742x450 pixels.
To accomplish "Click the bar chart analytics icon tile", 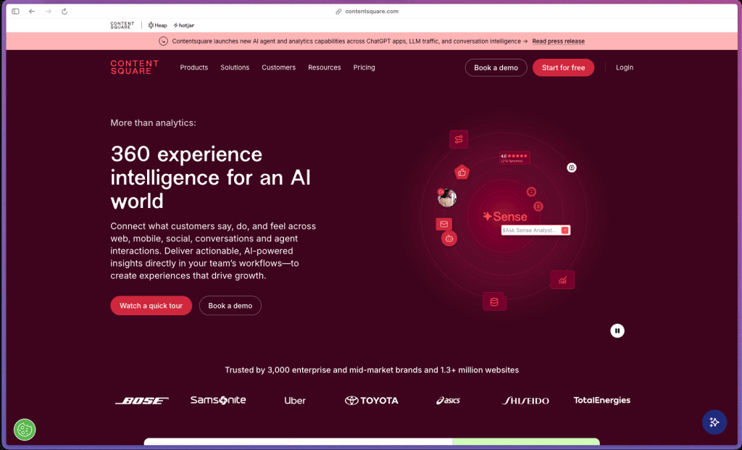I will pos(562,280).
